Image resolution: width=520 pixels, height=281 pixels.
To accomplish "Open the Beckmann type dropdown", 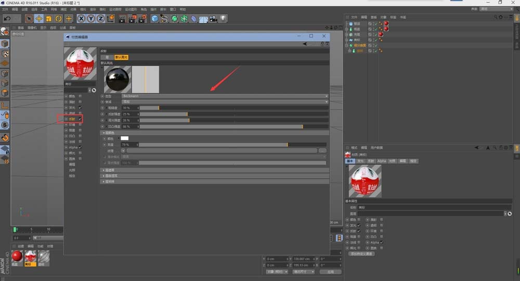I will click(x=224, y=96).
